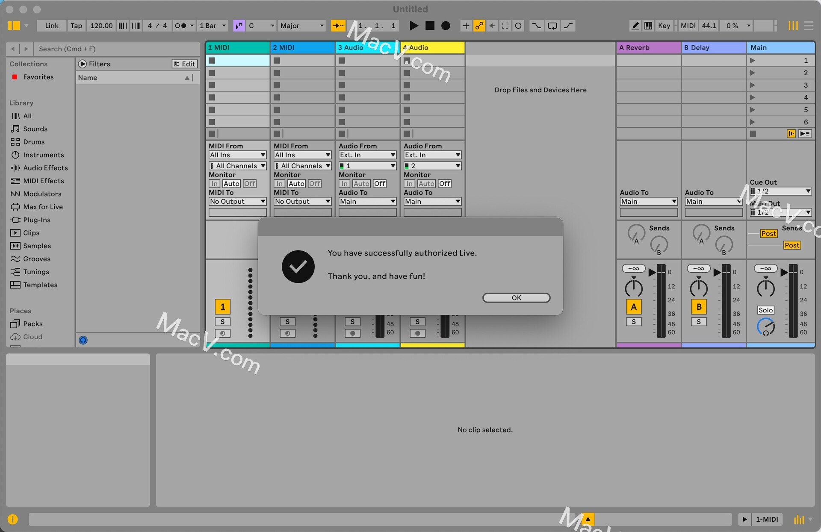This screenshot has height=532, width=821.
Task: Set 3 Audio track Monitor to Auto
Action: [x=361, y=184]
